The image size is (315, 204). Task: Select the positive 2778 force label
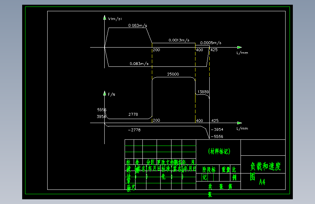pos(133,114)
